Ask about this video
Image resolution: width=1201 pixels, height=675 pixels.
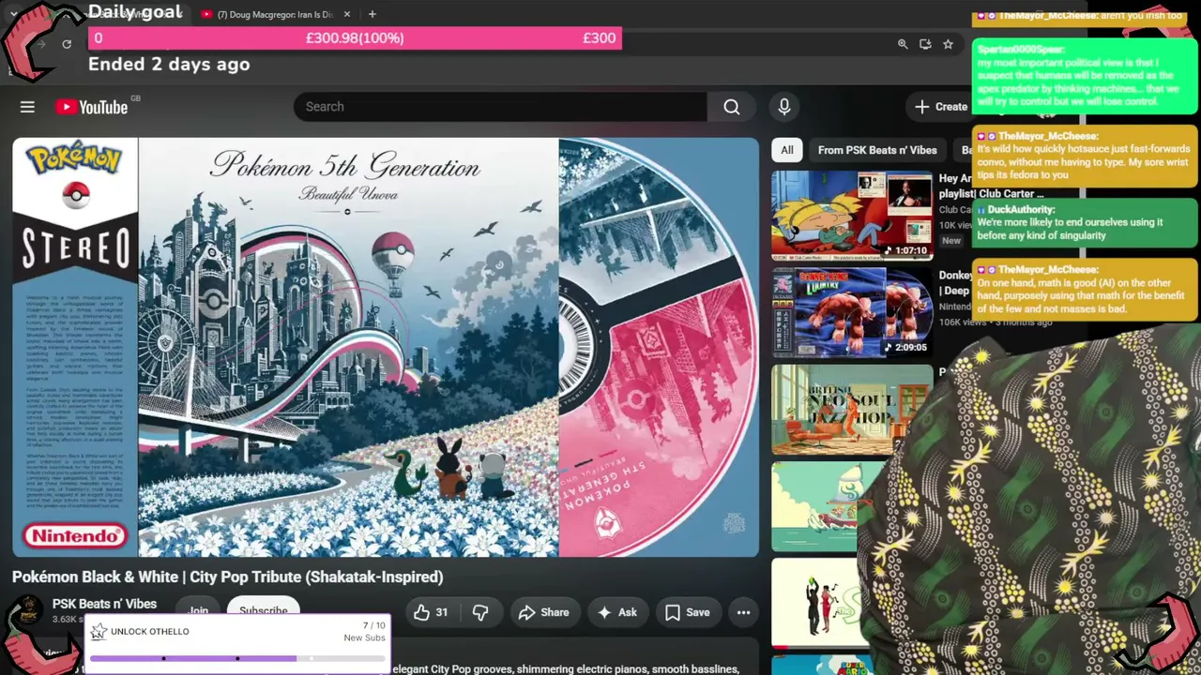(616, 612)
